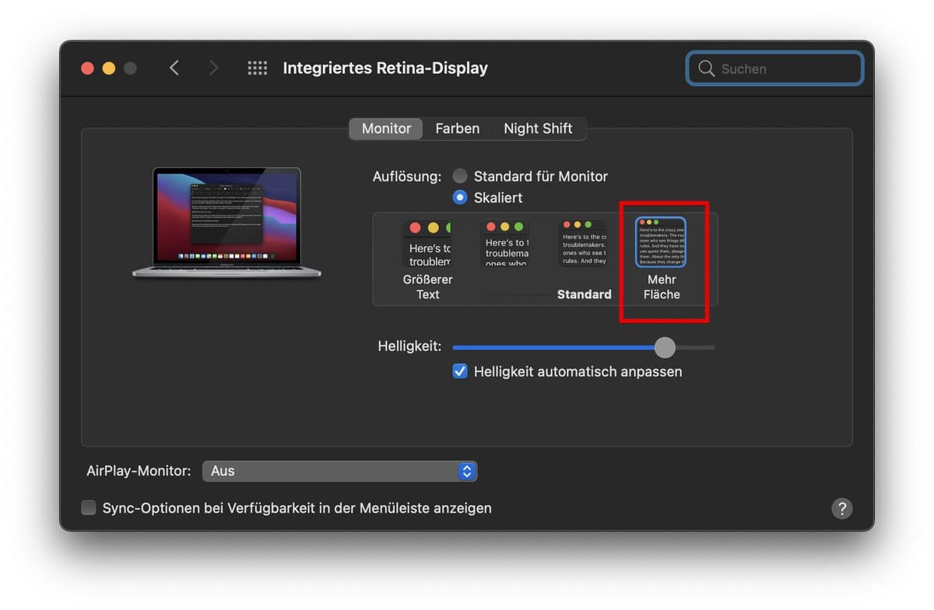Image resolution: width=934 pixels, height=610 pixels.
Task: Click the MacBook display preview image
Action: (x=226, y=221)
